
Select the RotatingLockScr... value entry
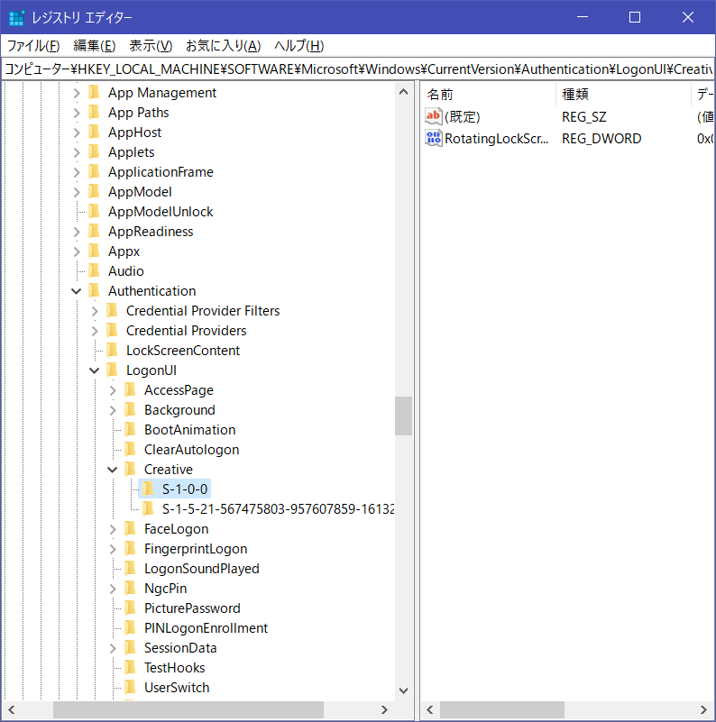coord(496,139)
